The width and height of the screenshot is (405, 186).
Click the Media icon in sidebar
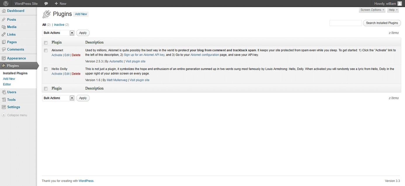(4, 27)
